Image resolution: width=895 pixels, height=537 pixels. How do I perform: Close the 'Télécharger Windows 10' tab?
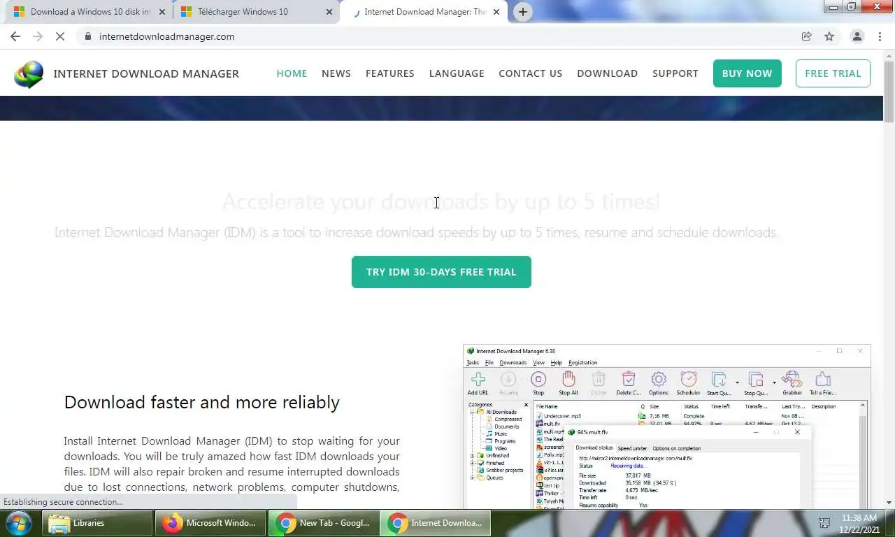329,12
